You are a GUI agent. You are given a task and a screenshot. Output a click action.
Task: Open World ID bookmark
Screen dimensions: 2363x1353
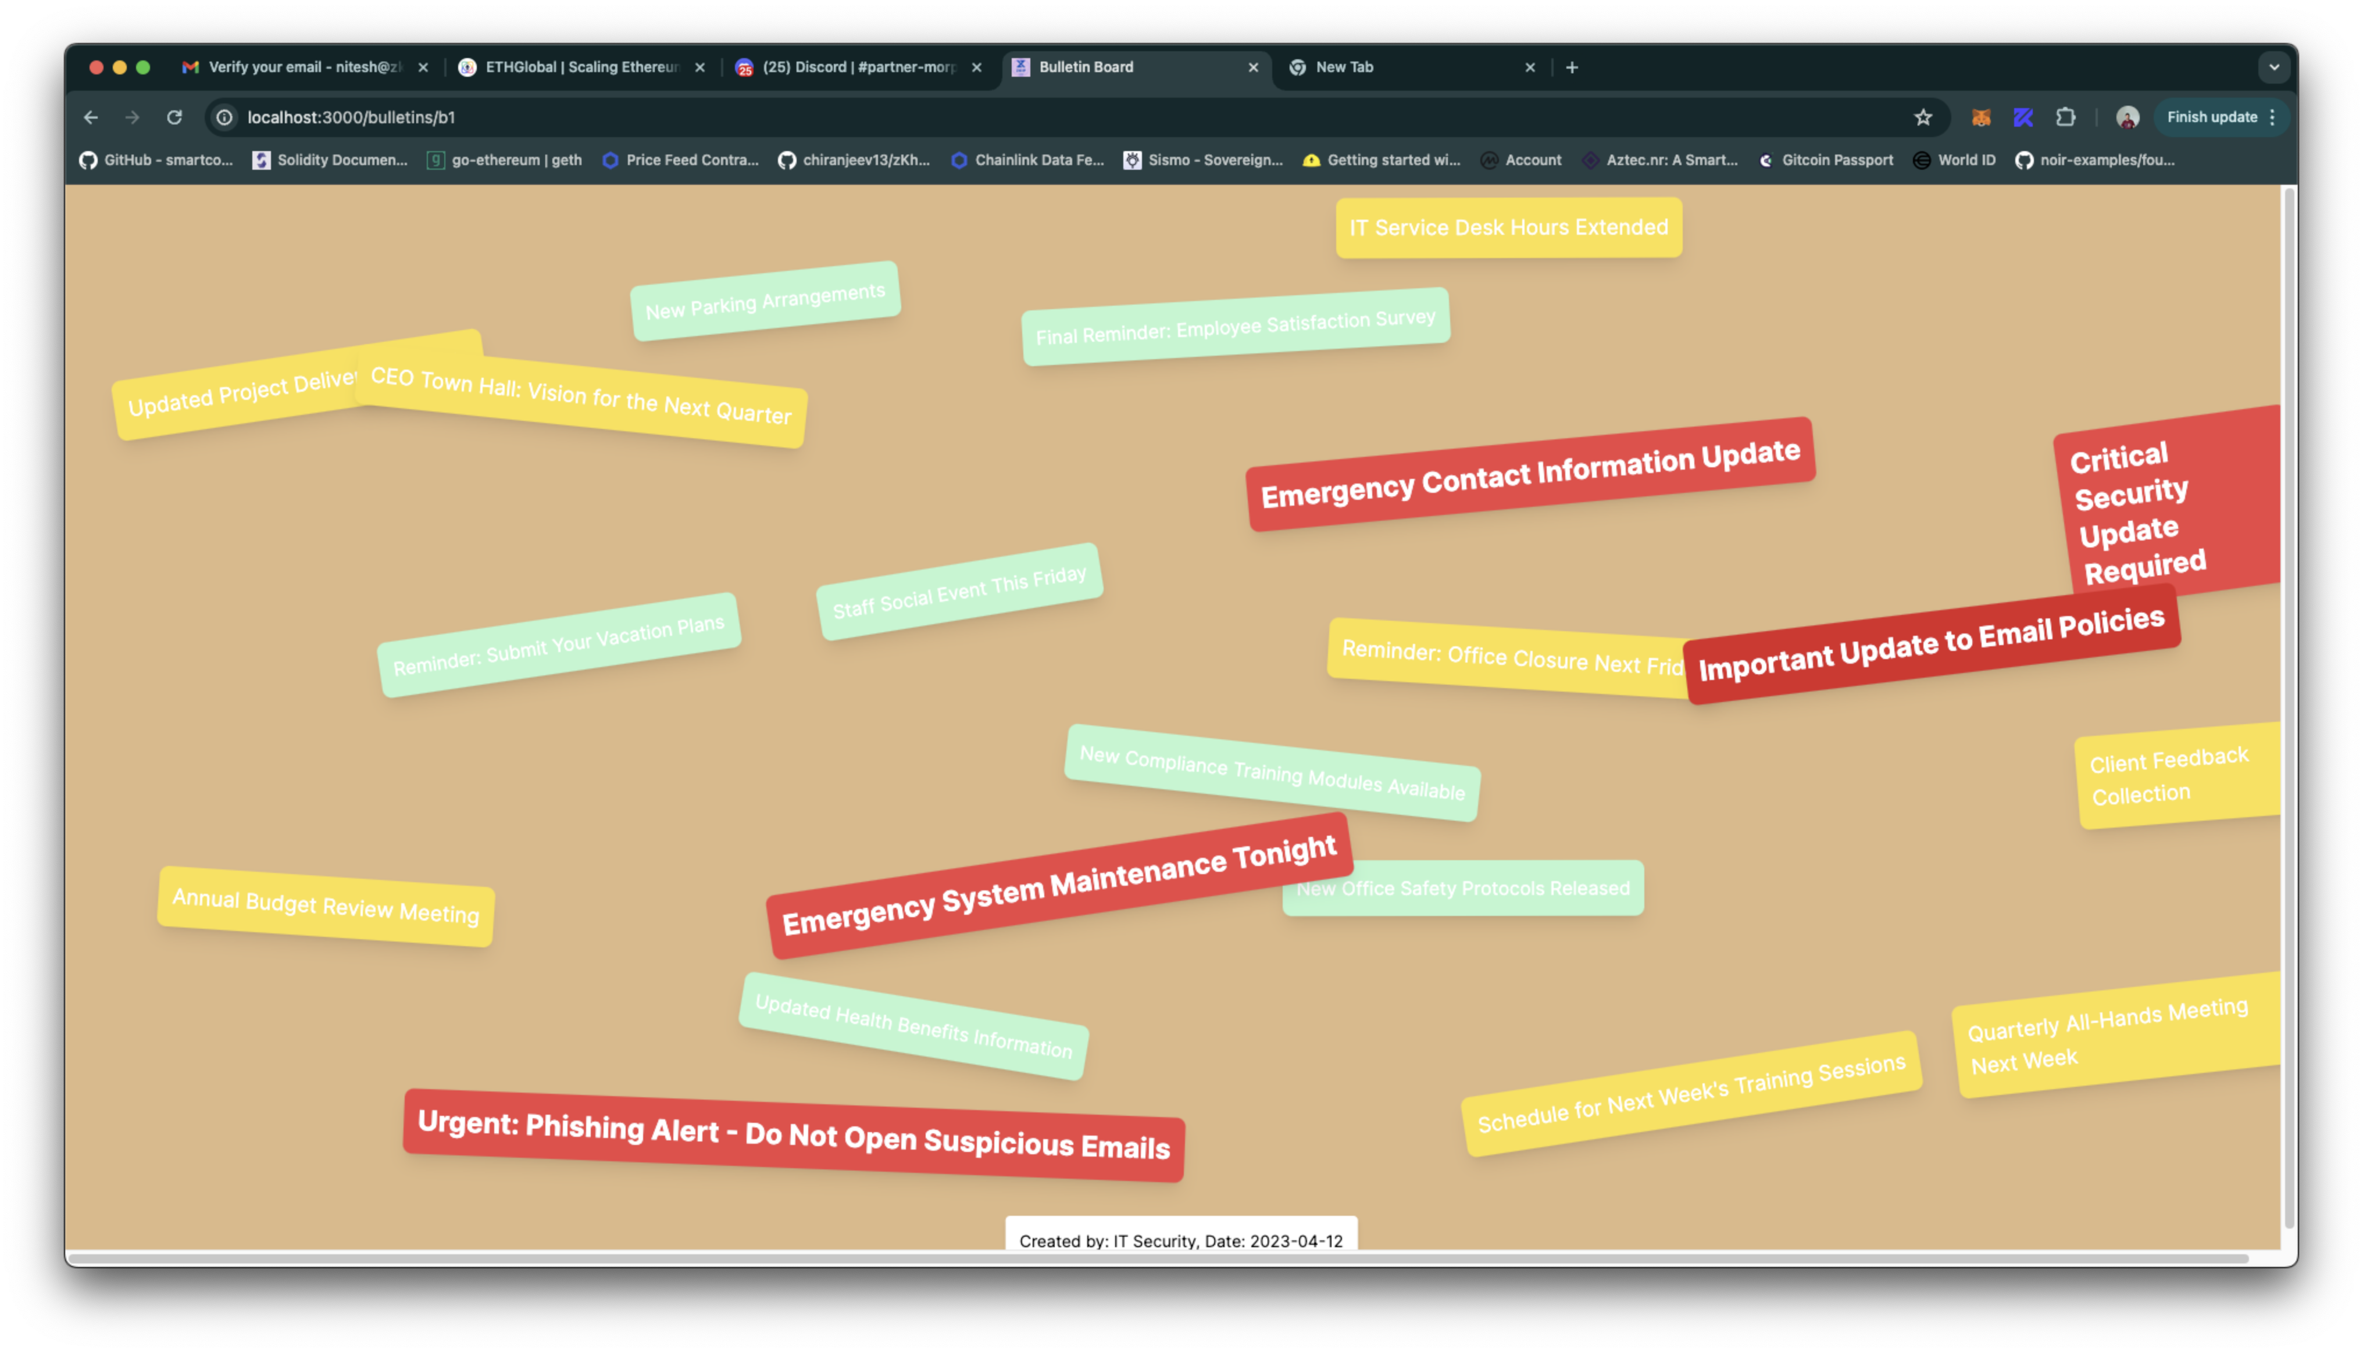1954,160
